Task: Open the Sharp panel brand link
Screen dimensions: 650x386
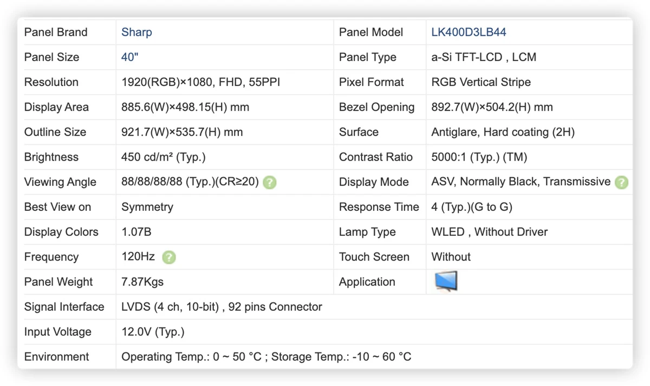Action: coord(136,32)
